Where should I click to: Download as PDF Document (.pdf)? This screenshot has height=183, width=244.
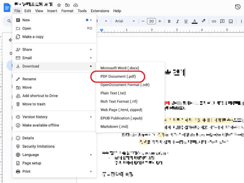pyautogui.click(x=130, y=77)
